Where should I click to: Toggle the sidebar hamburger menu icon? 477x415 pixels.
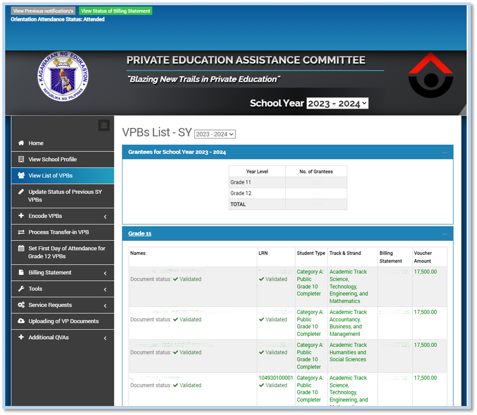tap(104, 125)
